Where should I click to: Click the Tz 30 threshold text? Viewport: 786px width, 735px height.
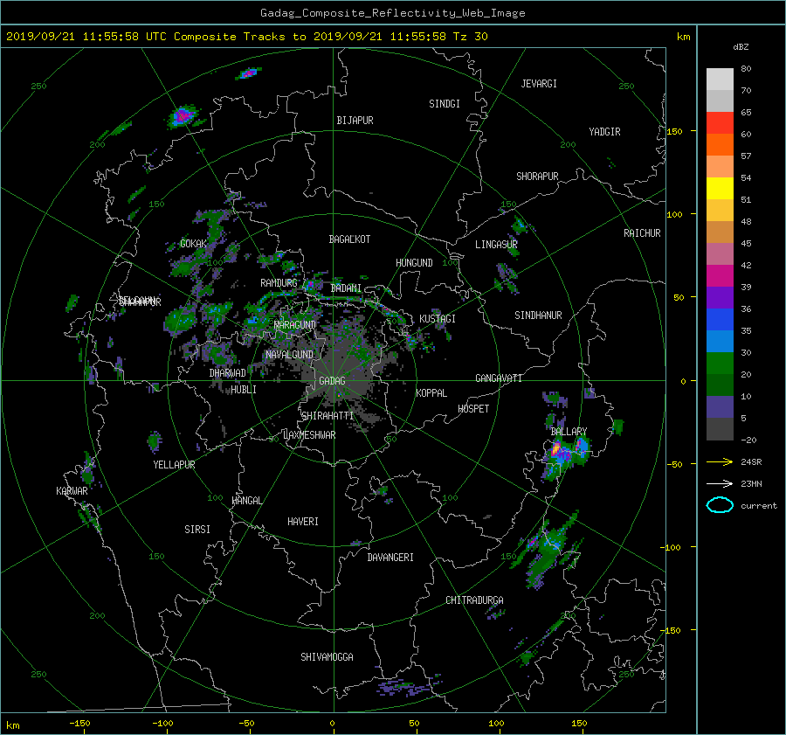coord(470,37)
